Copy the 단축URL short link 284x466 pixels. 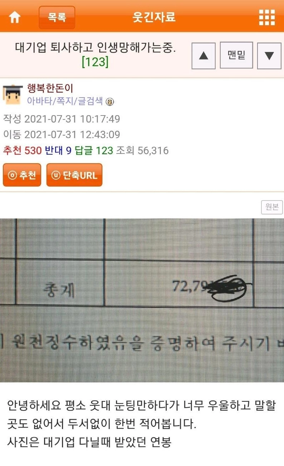pos(74,175)
